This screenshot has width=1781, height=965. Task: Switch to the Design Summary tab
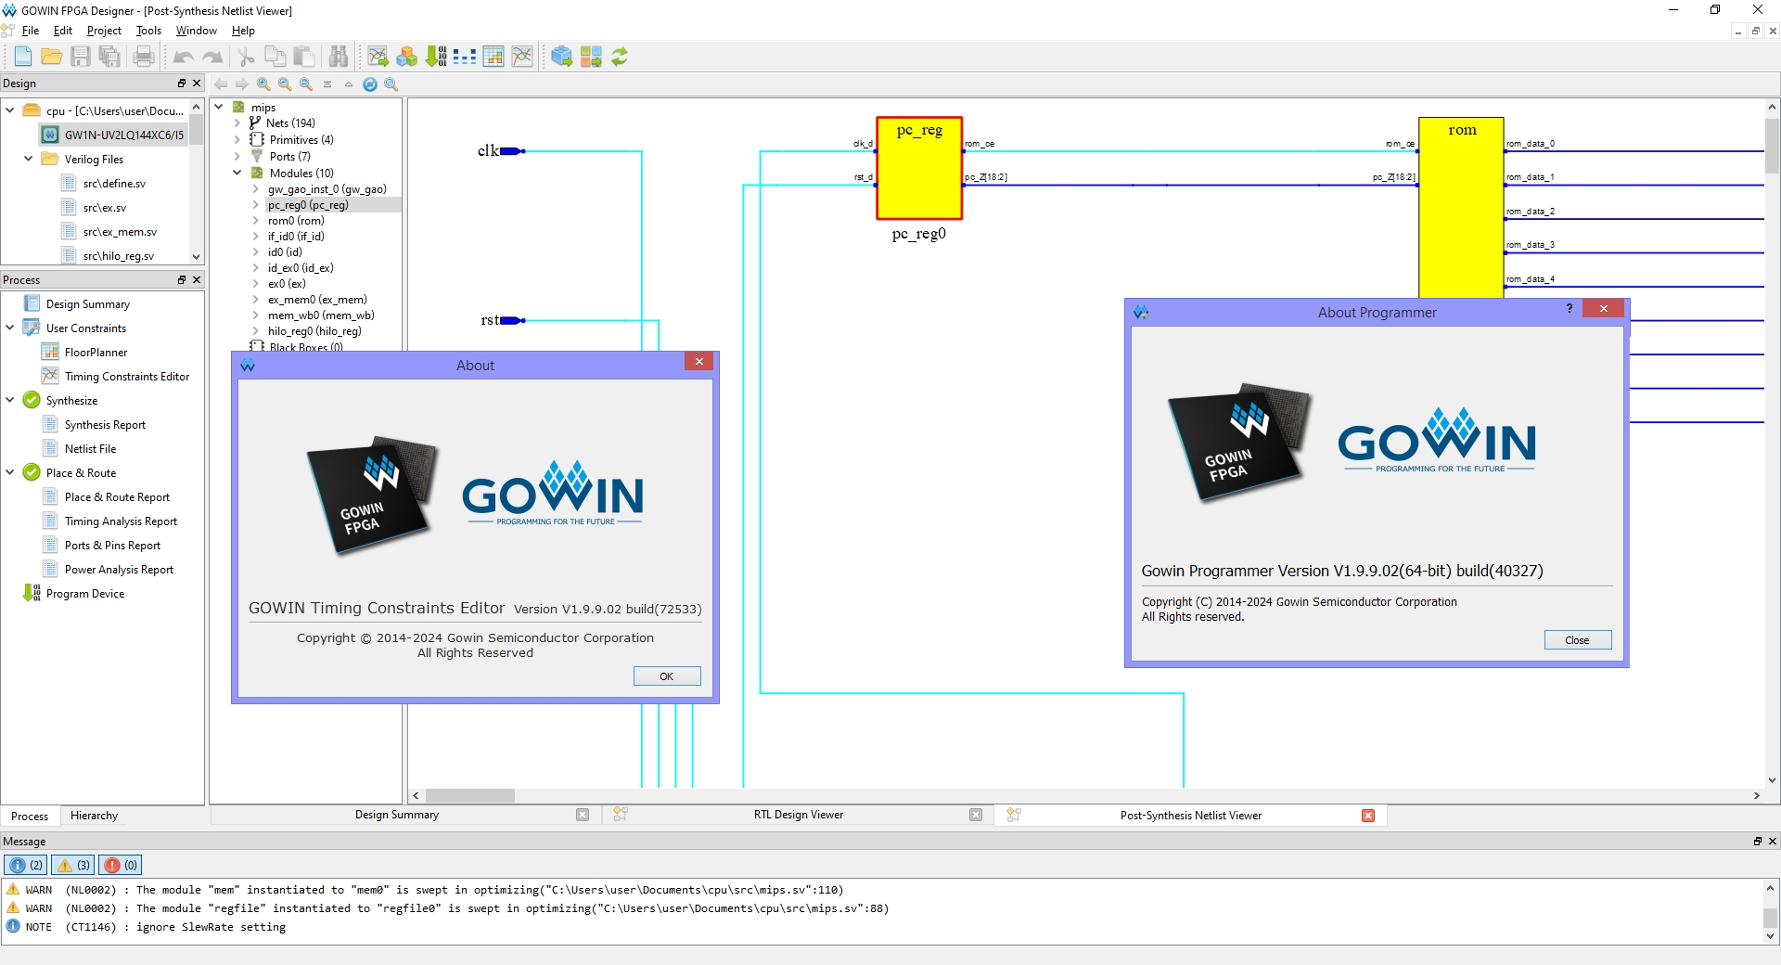pyautogui.click(x=397, y=815)
